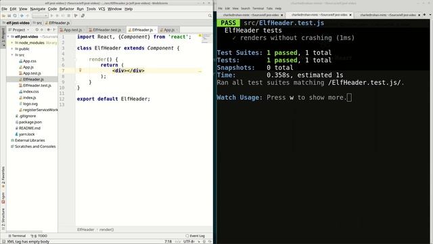Open the Search menu in terminal window
Viewport: 433px width, 244px height.
pyautogui.click(x=245, y=9)
